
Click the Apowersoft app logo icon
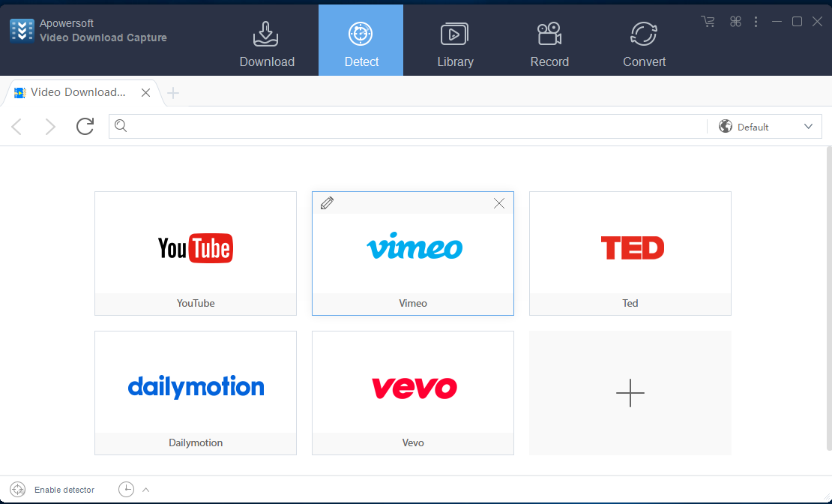22,31
